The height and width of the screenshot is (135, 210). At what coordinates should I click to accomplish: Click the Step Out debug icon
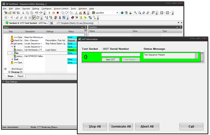(71, 13)
